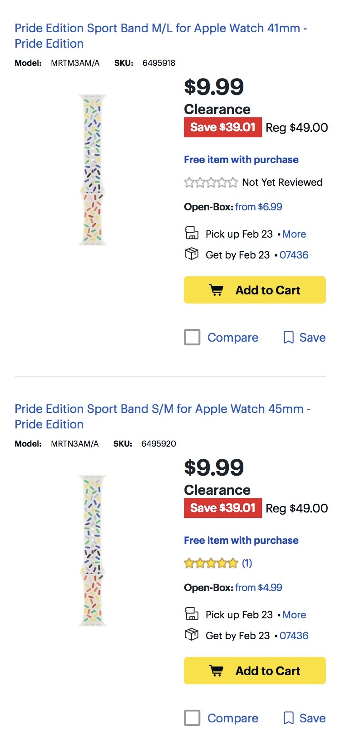This screenshot has height=746, width=340.
Task: Check the Compare box for the 41mm band
Action: click(x=192, y=338)
